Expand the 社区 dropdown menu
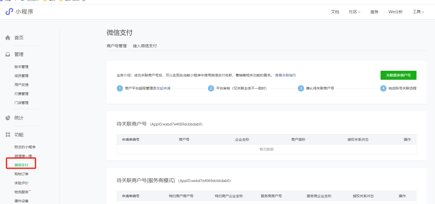This screenshot has width=435, height=204. coord(355,12)
